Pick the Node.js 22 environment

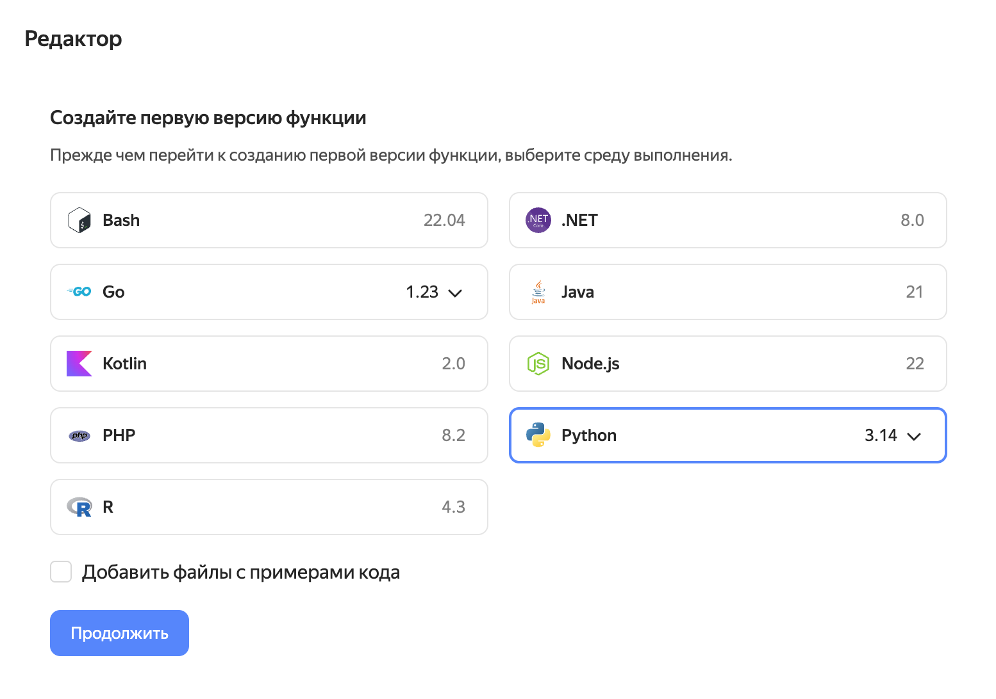pyautogui.click(x=727, y=364)
